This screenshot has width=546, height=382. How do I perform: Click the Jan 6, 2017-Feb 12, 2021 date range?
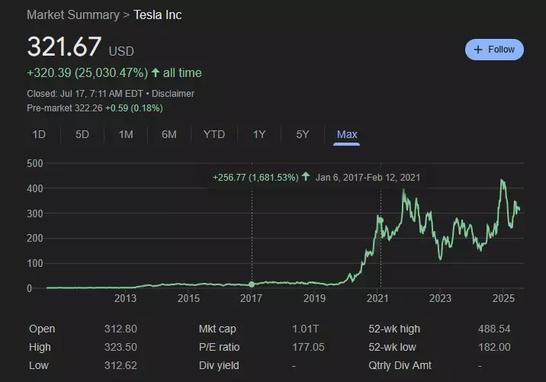click(x=368, y=178)
